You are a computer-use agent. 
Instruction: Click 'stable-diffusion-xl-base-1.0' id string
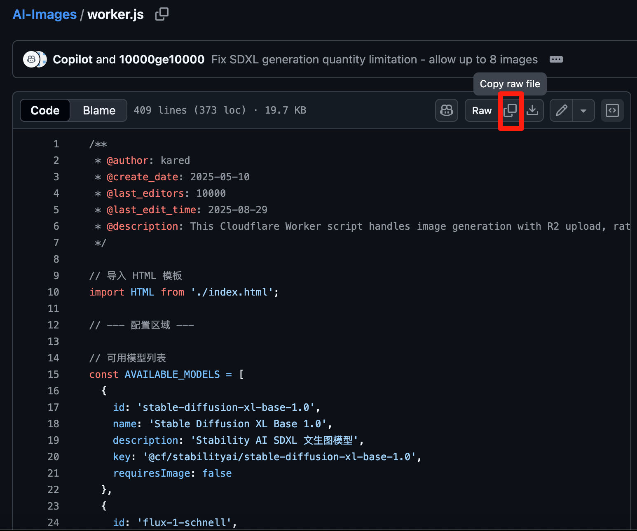click(226, 408)
